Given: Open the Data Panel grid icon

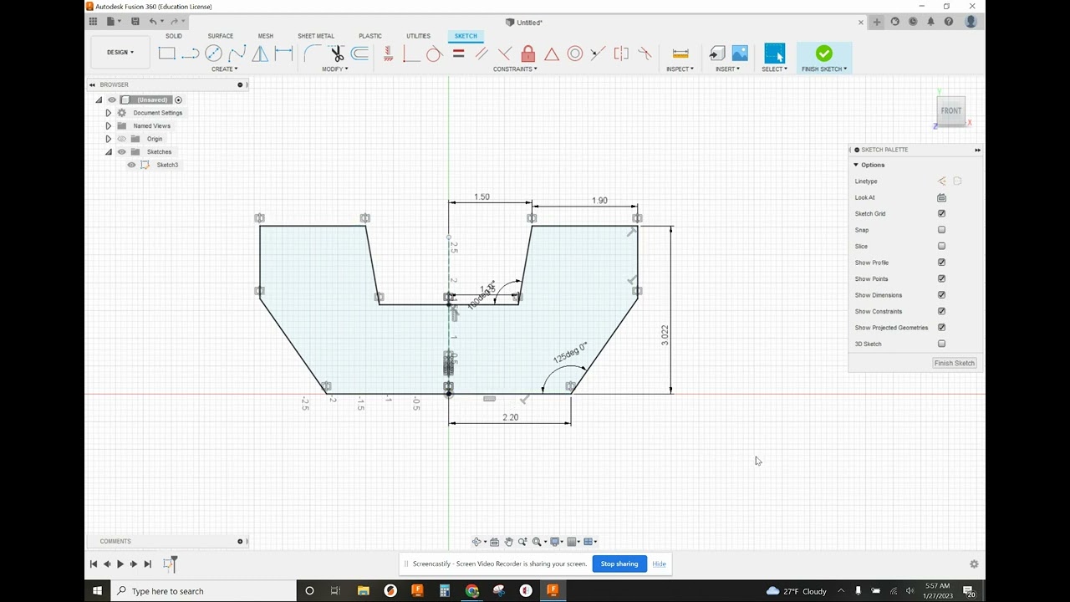Looking at the screenshot, I should click(x=93, y=22).
